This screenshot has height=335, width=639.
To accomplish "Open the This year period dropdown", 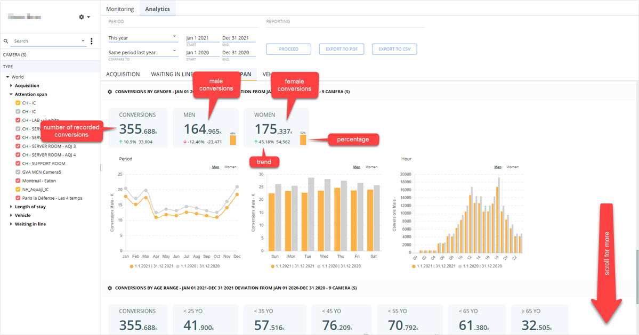I will (x=143, y=38).
